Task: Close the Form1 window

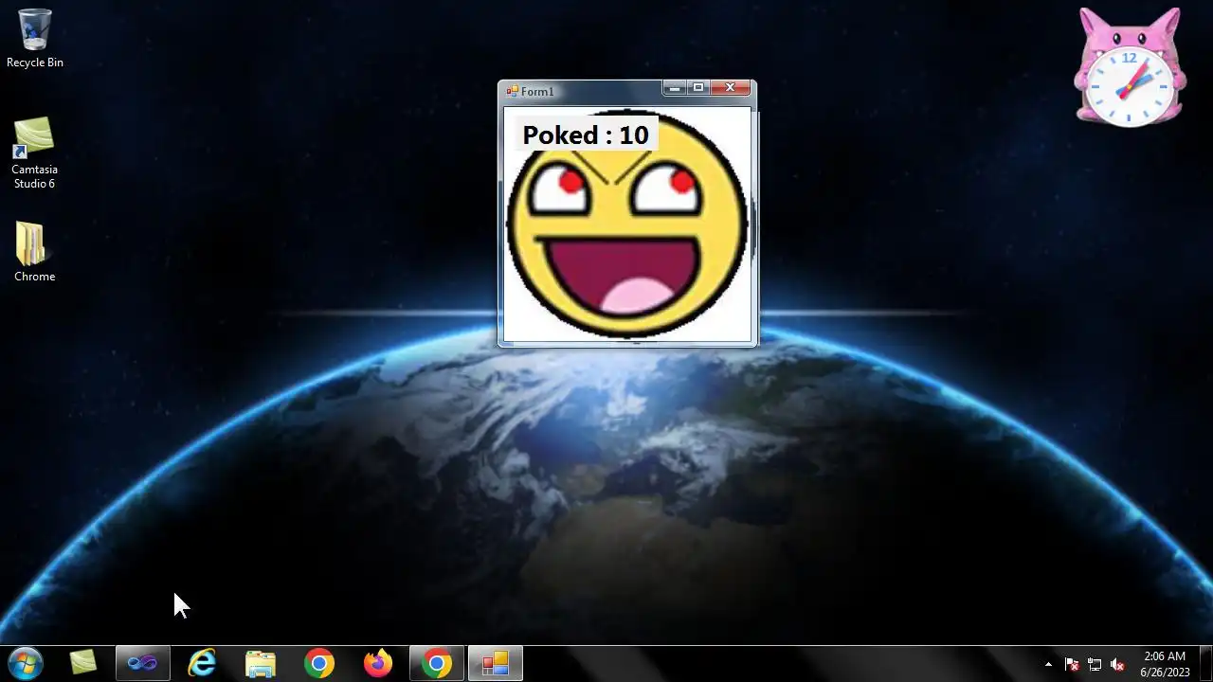Action: tap(731, 88)
